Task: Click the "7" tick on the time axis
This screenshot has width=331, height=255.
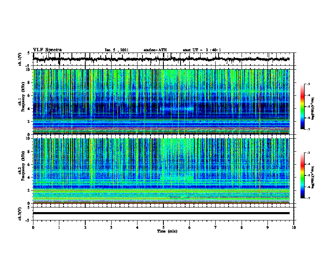Action: point(216,227)
